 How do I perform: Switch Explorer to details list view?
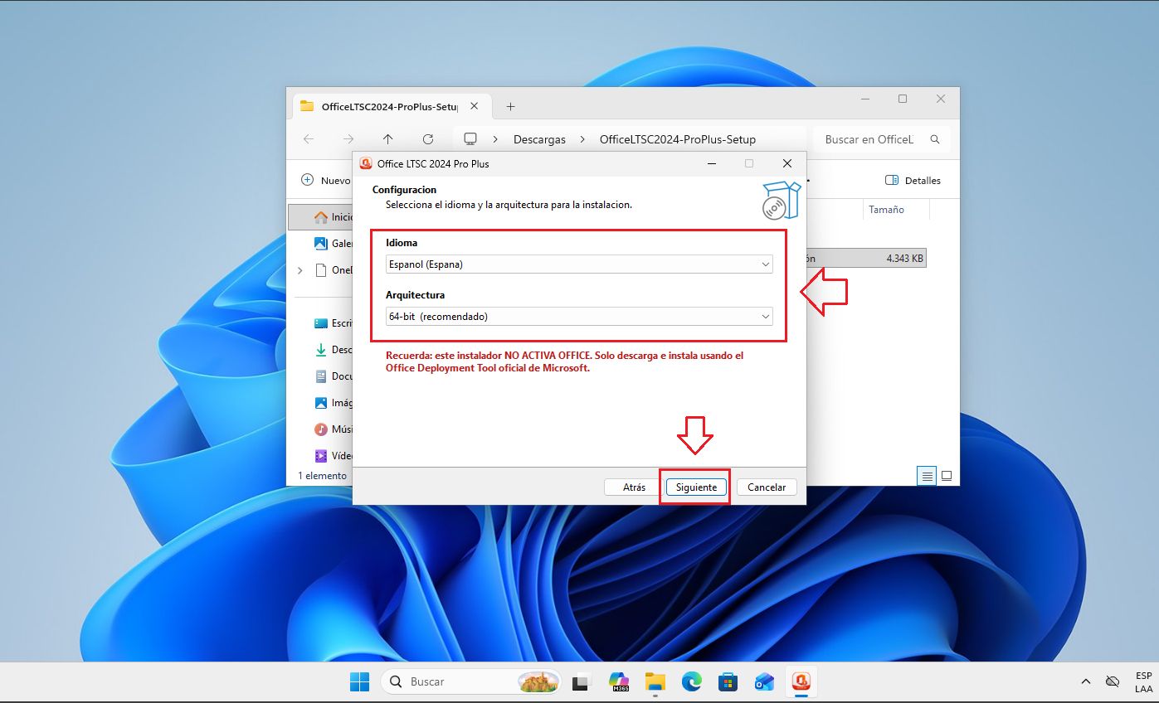[x=927, y=476]
